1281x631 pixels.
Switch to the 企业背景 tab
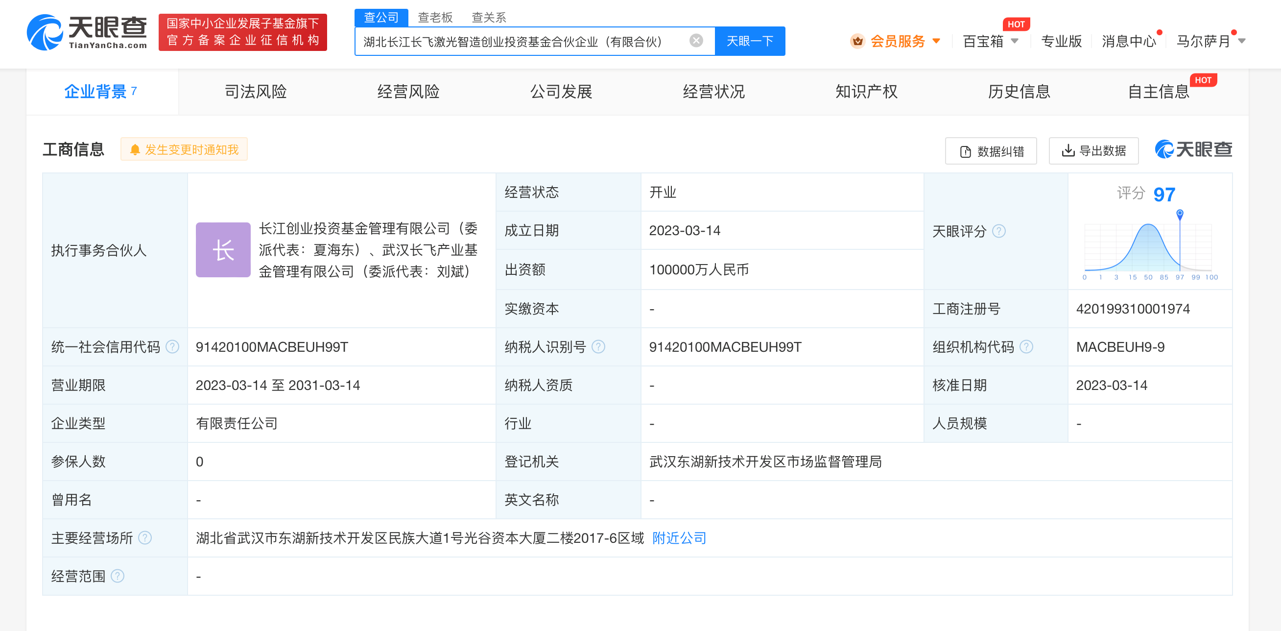(x=101, y=92)
